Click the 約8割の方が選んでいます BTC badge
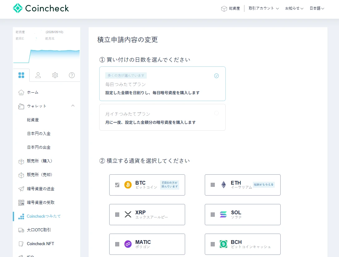This screenshot has width=339, height=257. click(170, 184)
